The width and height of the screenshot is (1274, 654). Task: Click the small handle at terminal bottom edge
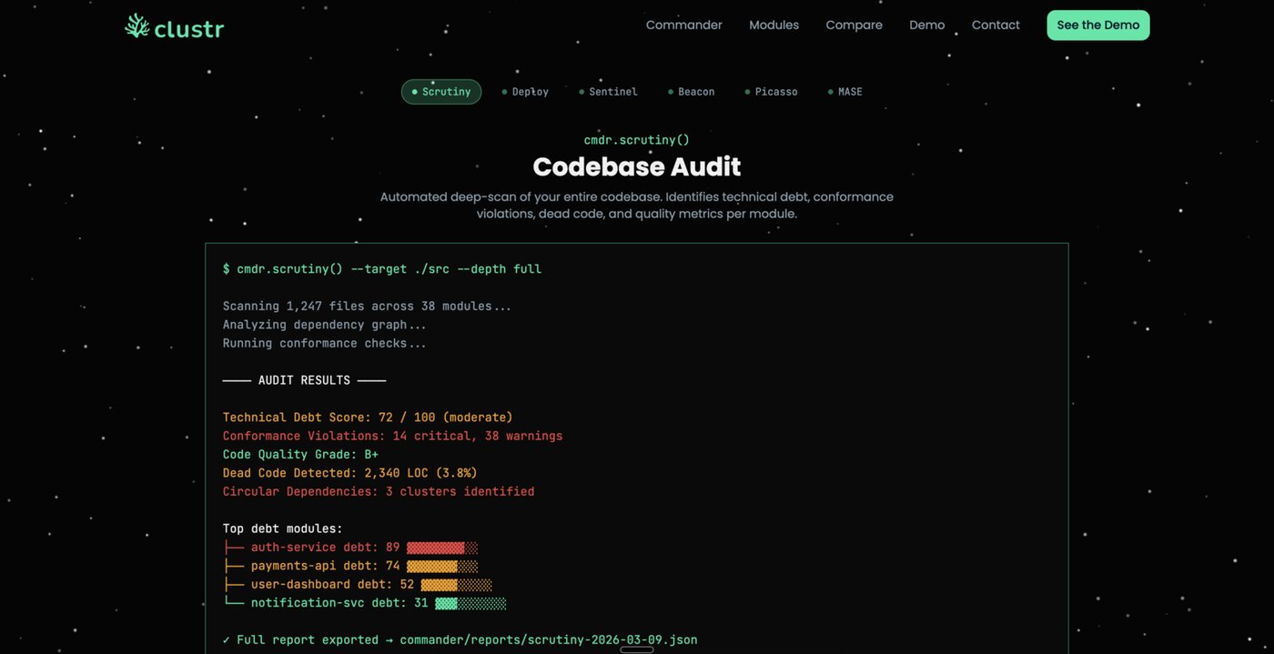[637, 649]
